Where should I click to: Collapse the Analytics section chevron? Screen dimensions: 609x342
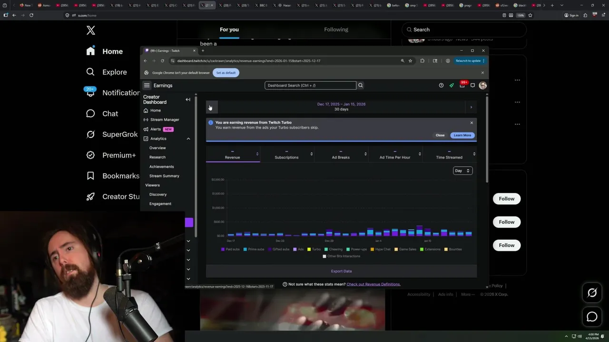(188, 139)
